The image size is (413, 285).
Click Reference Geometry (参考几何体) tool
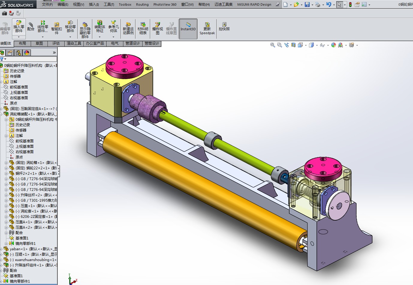coord(114,26)
